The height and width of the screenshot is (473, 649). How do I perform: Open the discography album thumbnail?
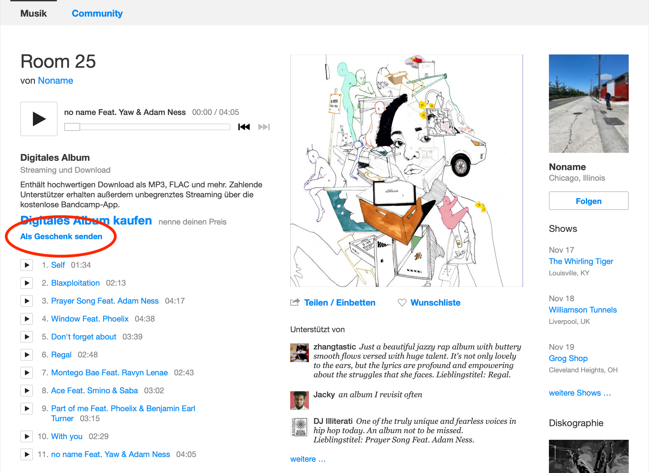[588, 456]
